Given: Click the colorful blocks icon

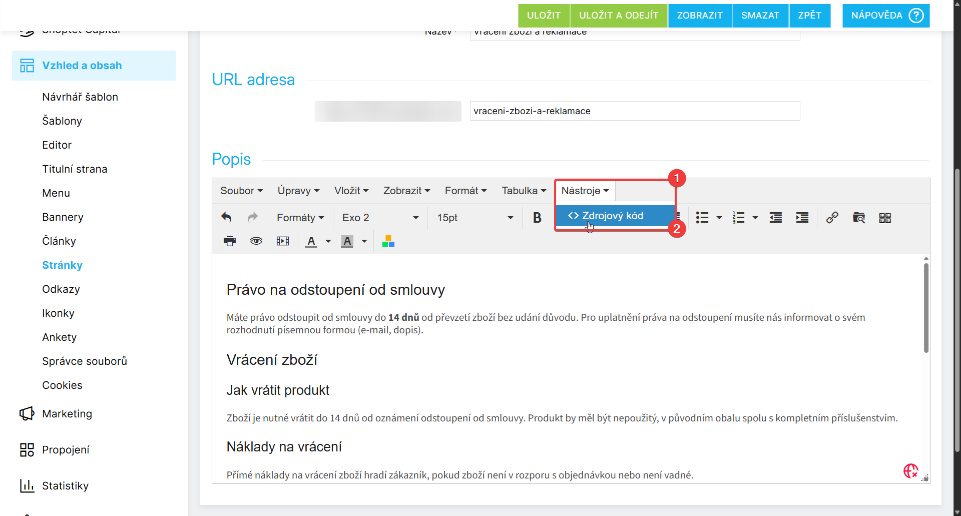Looking at the screenshot, I should 388,242.
